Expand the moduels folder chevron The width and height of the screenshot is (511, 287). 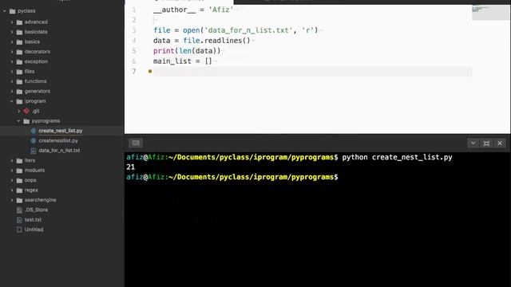click(x=12, y=171)
